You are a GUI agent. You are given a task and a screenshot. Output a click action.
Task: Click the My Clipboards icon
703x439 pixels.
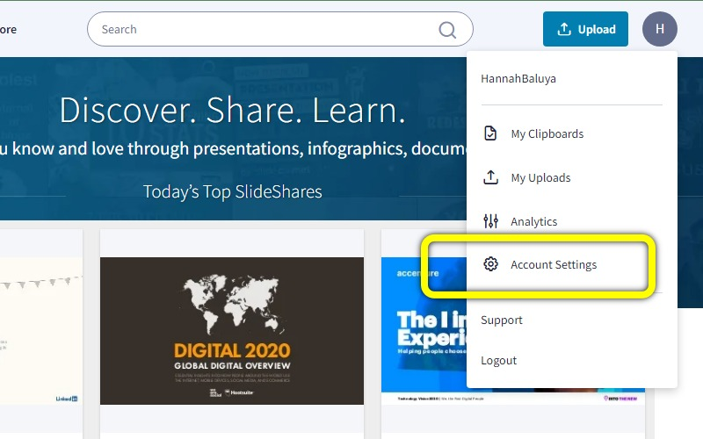coord(490,133)
